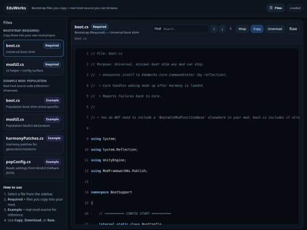Copy the file contents with Copy button
The width and height of the screenshot is (307, 230).
(257, 29)
